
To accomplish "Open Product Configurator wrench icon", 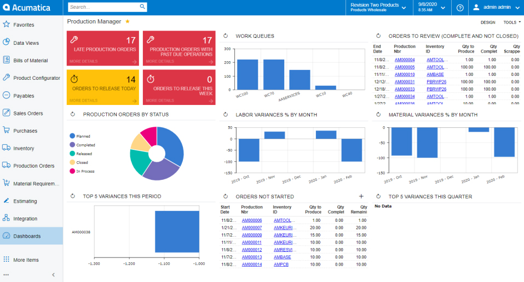I will coord(6,78).
